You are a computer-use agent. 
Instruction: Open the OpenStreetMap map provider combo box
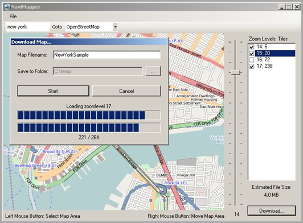pos(91,27)
